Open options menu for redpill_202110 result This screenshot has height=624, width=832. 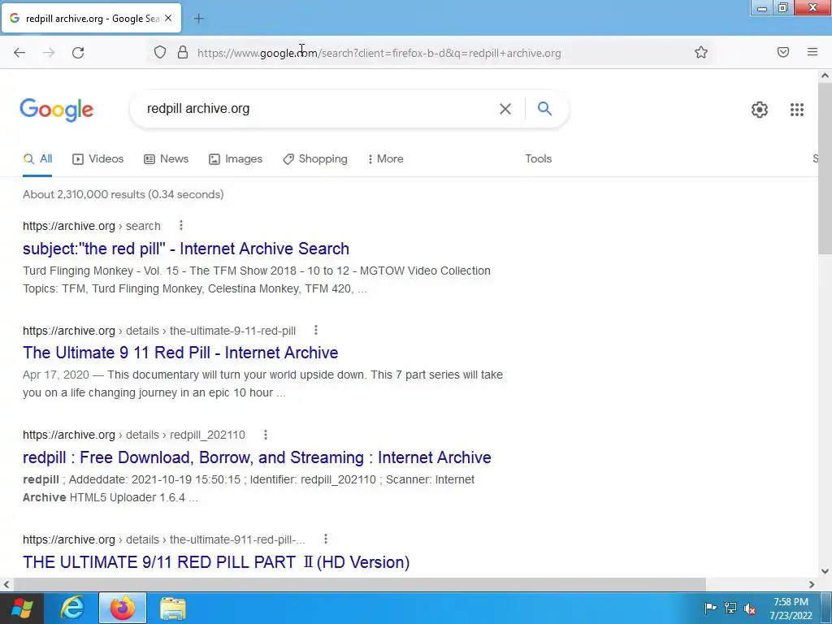tap(266, 435)
